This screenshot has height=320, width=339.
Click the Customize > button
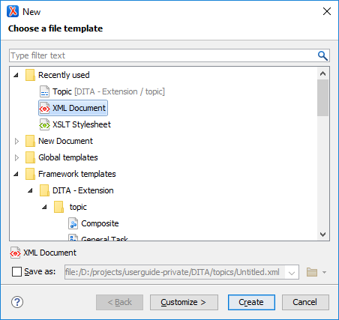pyautogui.click(x=184, y=302)
